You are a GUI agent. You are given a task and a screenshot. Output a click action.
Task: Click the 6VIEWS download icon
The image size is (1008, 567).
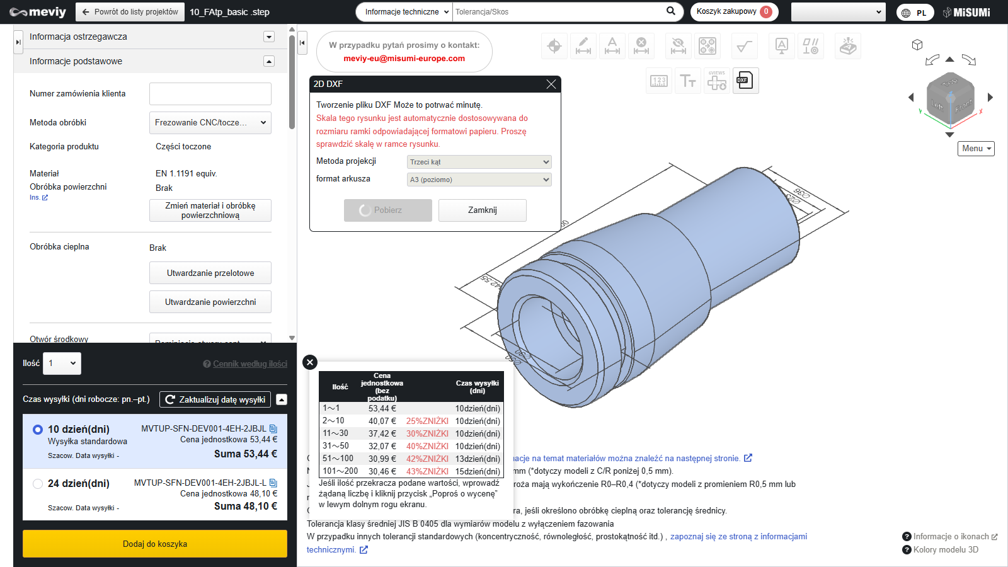point(717,81)
